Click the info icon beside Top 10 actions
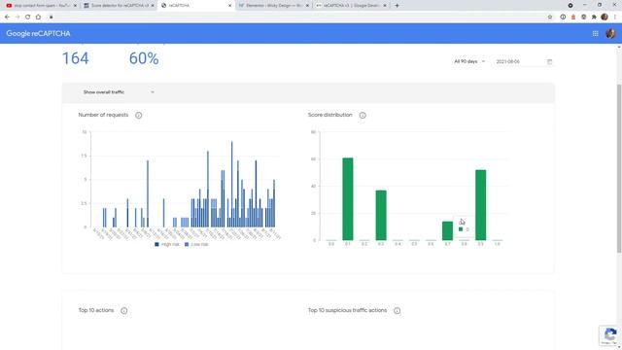 (x=124, y=311)
